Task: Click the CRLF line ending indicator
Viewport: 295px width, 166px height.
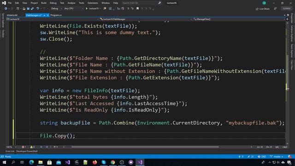Action: pyautogui.click(x=285, y=147)
